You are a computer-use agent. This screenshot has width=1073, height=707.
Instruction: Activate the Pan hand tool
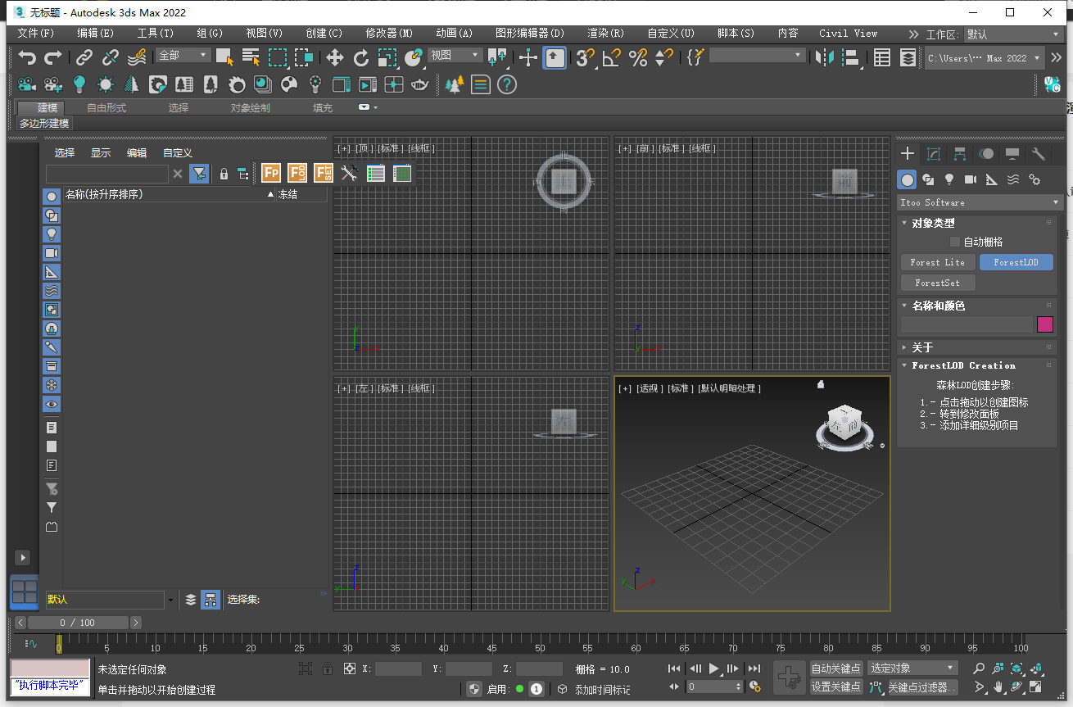(x=998, y=687)
